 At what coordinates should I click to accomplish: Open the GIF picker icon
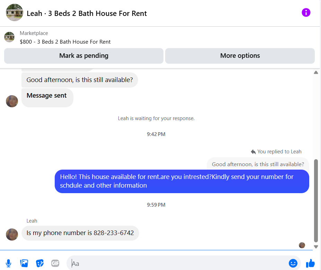[55, 263]
